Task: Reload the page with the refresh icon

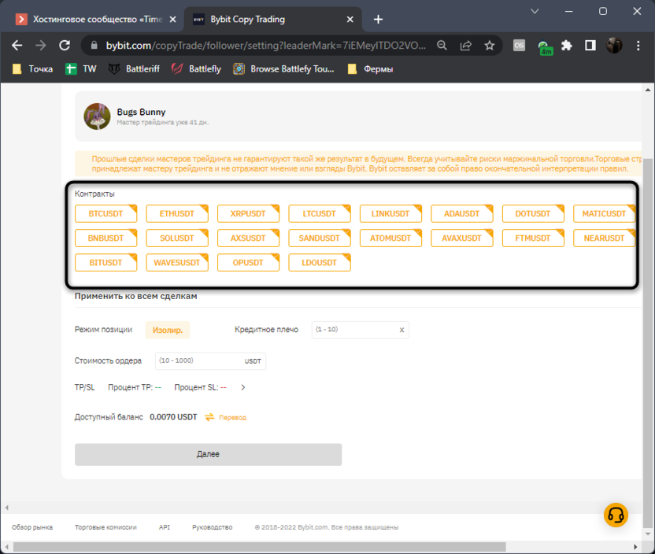Action: [65, 46]
